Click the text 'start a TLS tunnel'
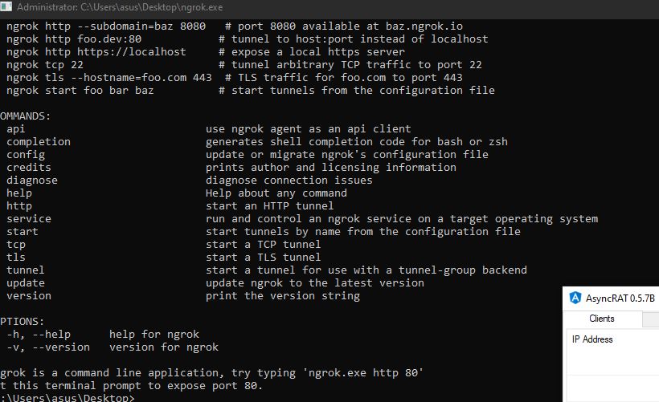 tap(264, 258)
